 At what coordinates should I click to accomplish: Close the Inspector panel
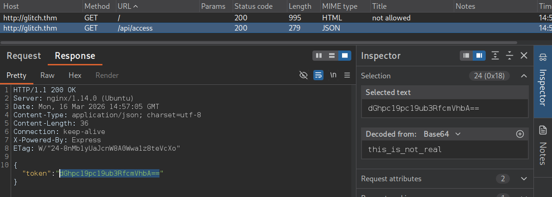coord(524,56)
